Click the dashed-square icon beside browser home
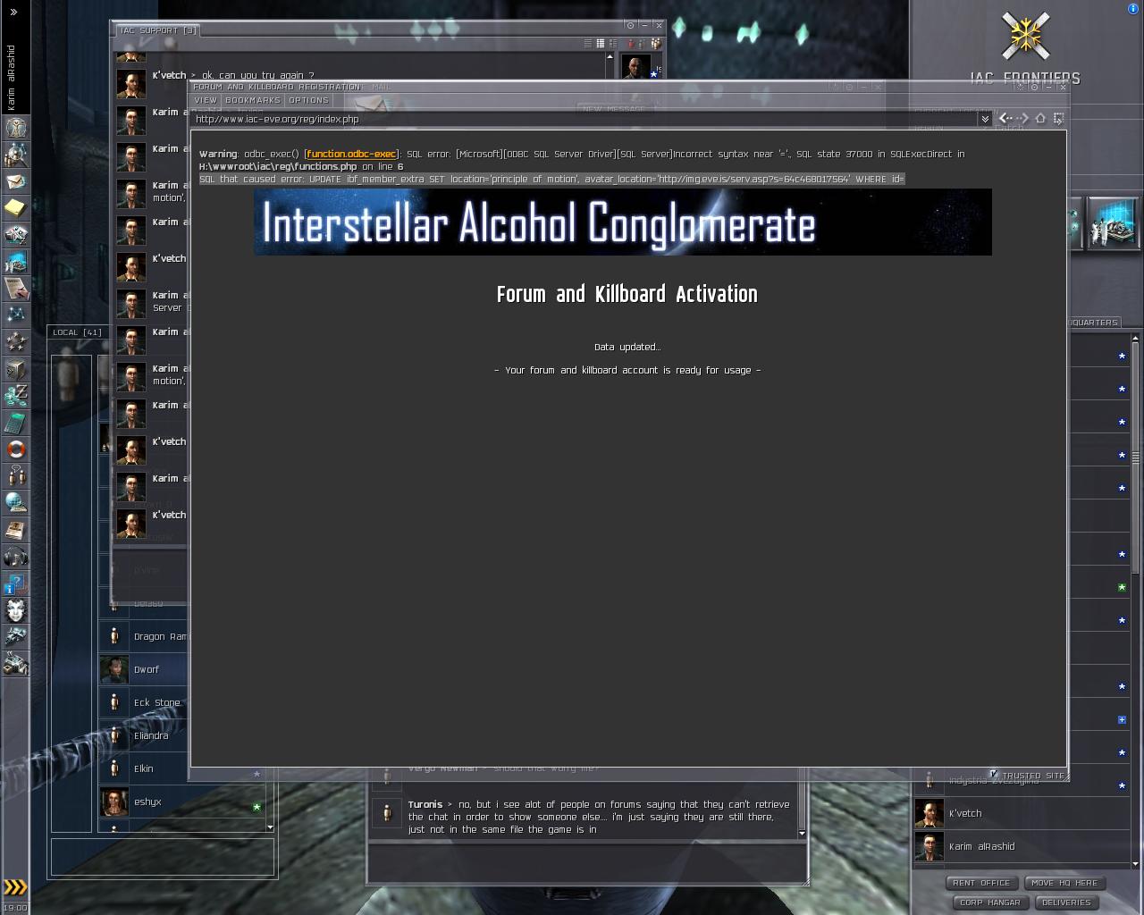This screenshot has width=1144, height=915. pos(1058,118)
